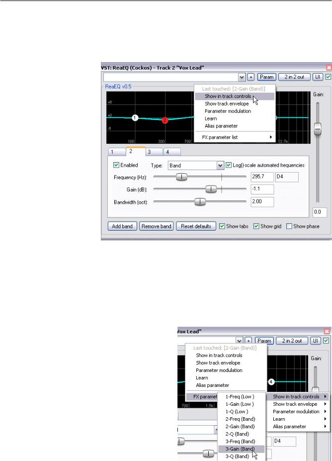Image resolution: width=332 pixels, height=461 pixels.
Task: Select 2-Q (Band) in parameter list
Action: 242,434
